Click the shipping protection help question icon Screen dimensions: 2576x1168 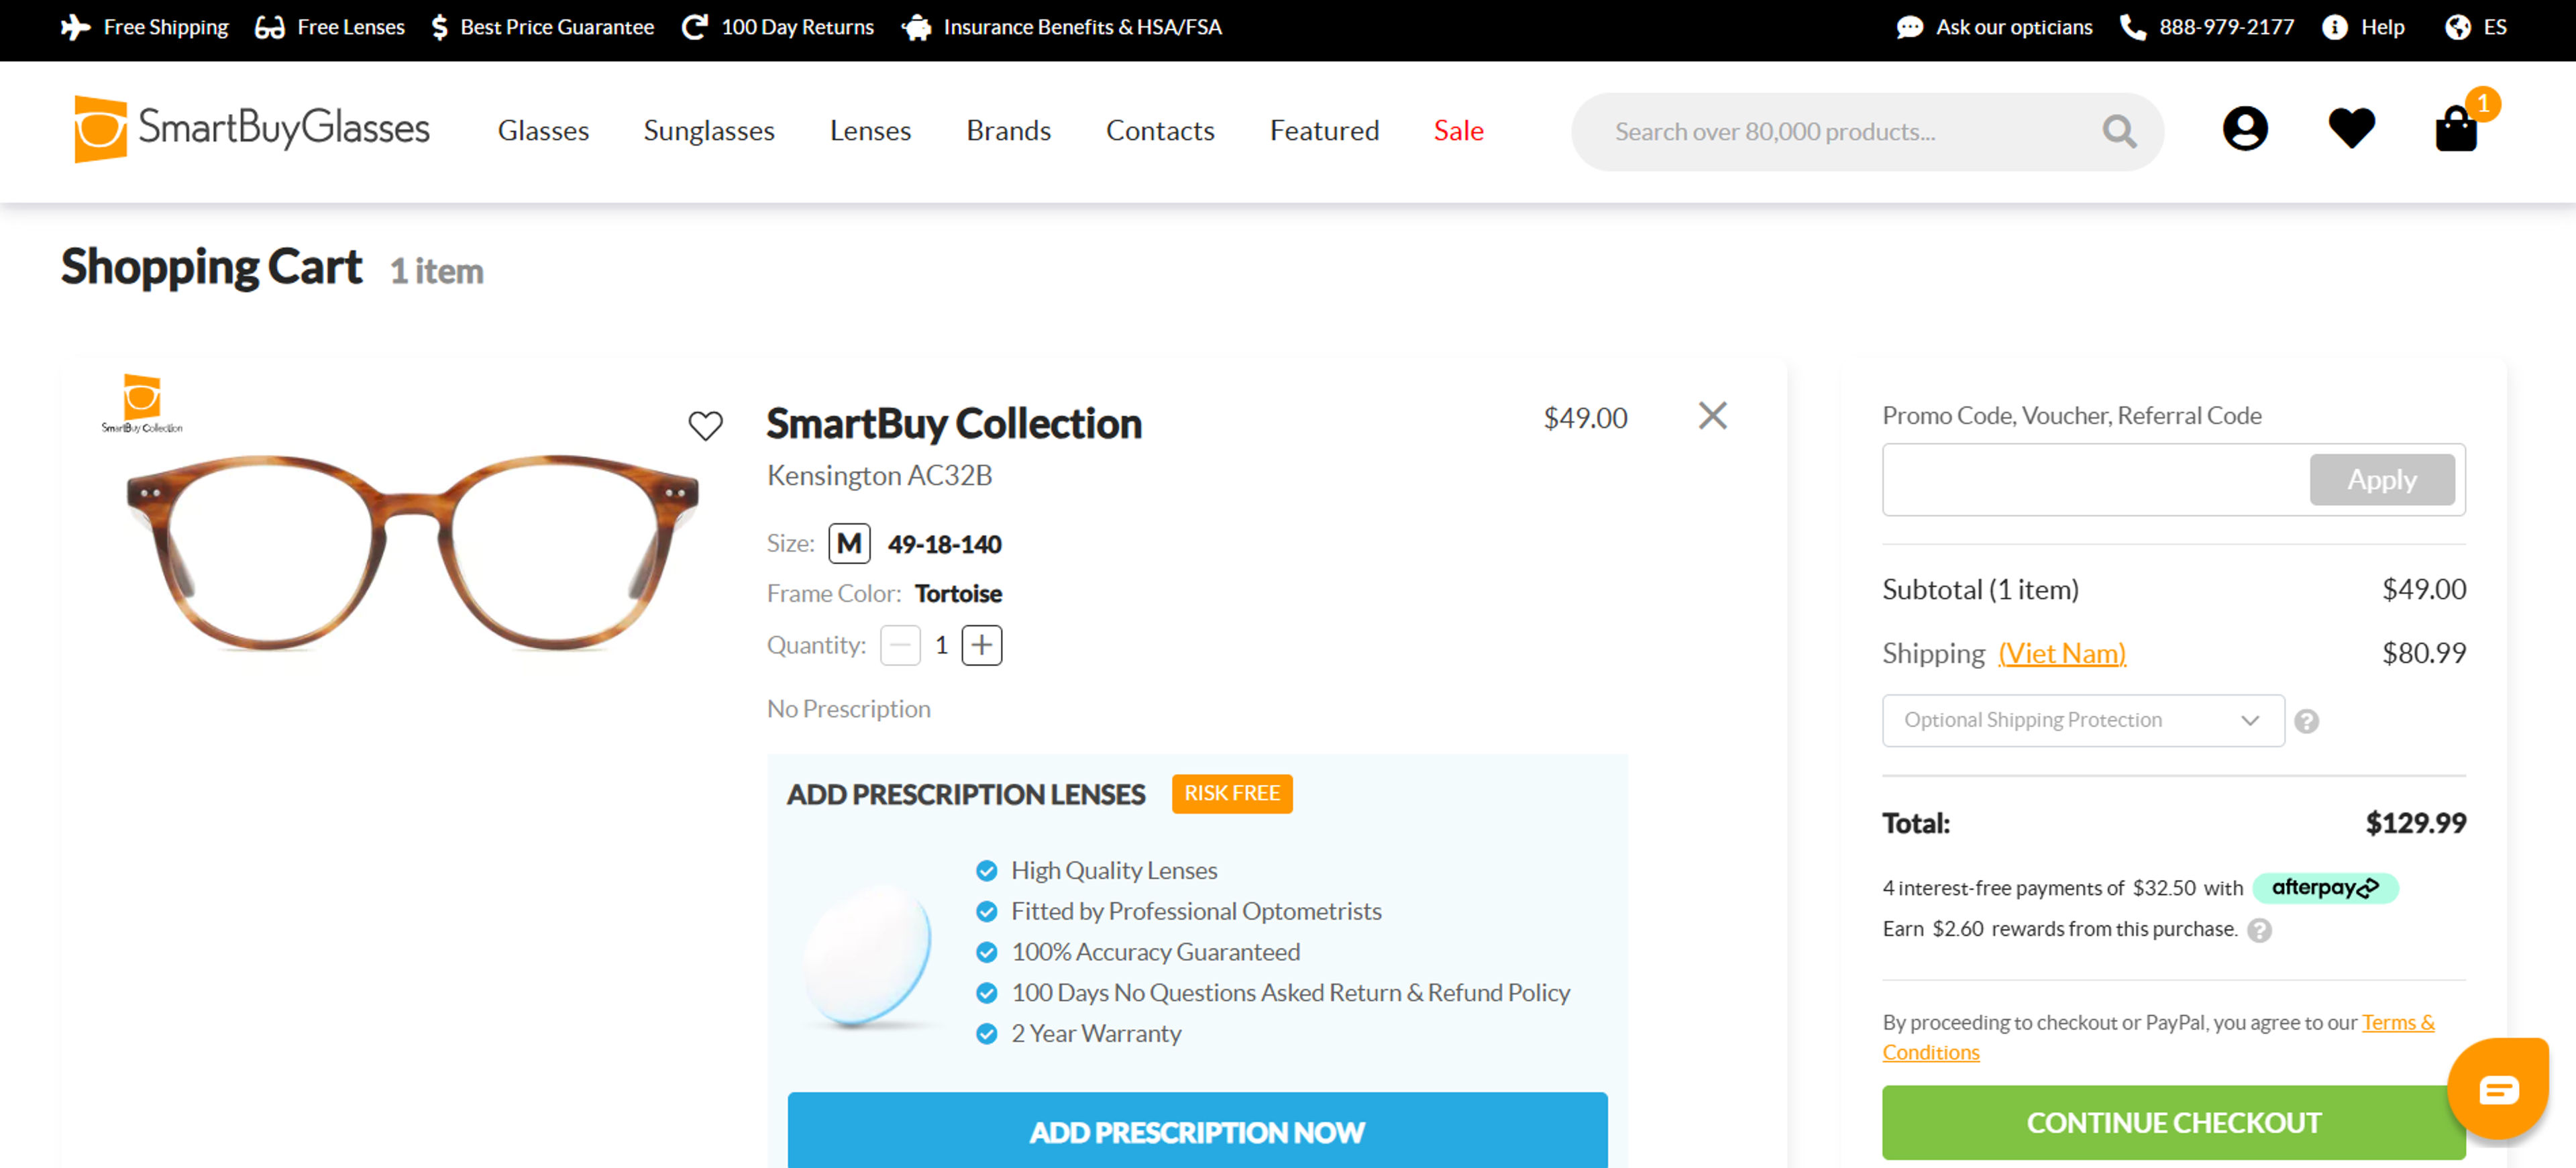pos(2306,721)
